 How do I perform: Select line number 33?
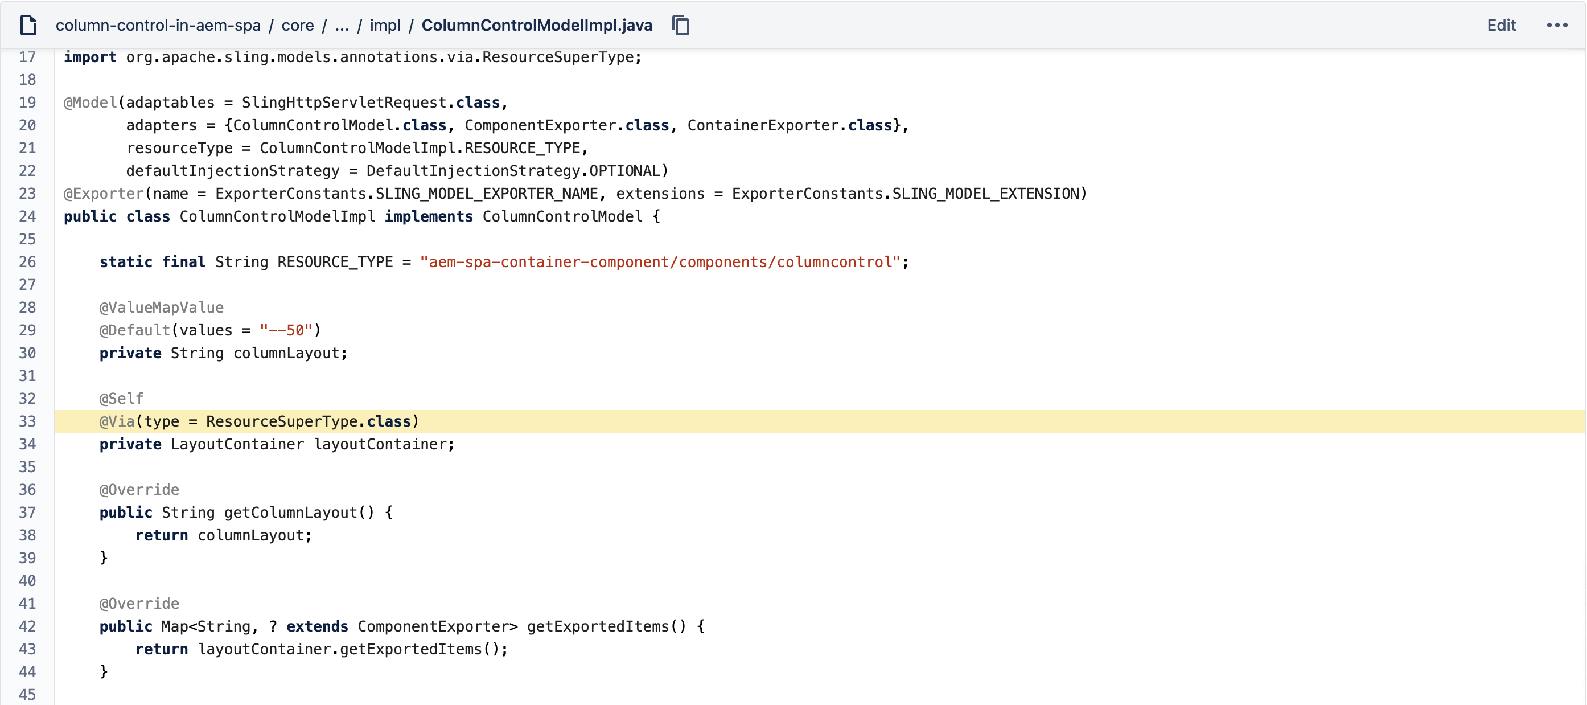[28, 421]
